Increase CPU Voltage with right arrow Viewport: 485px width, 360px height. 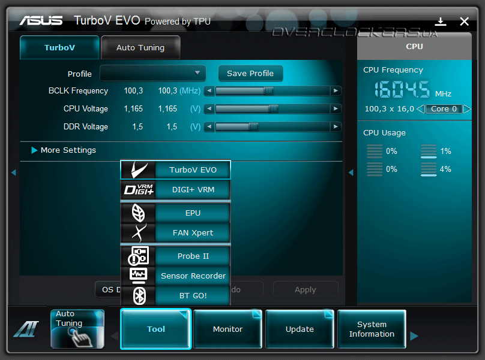(336, 108)
